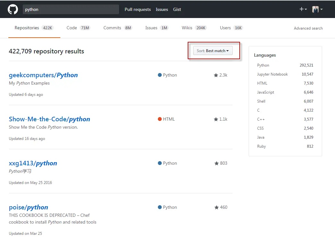Click the orange HTML language dot
This screenshot has width=335, height=239.
coord(159,119)
